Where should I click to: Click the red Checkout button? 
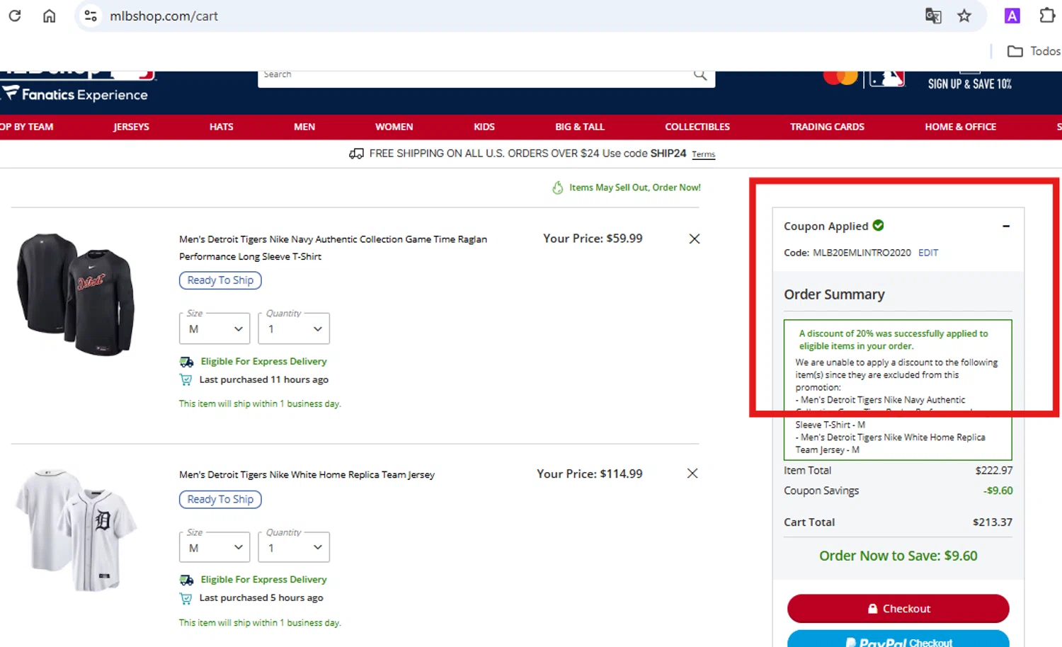898,609
